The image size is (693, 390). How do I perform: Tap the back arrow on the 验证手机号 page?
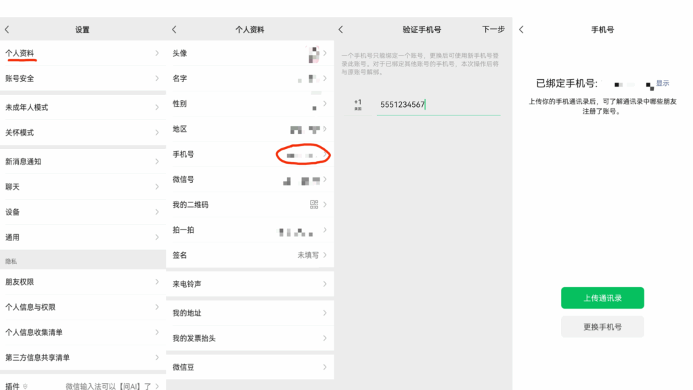[x=341, y=29]
